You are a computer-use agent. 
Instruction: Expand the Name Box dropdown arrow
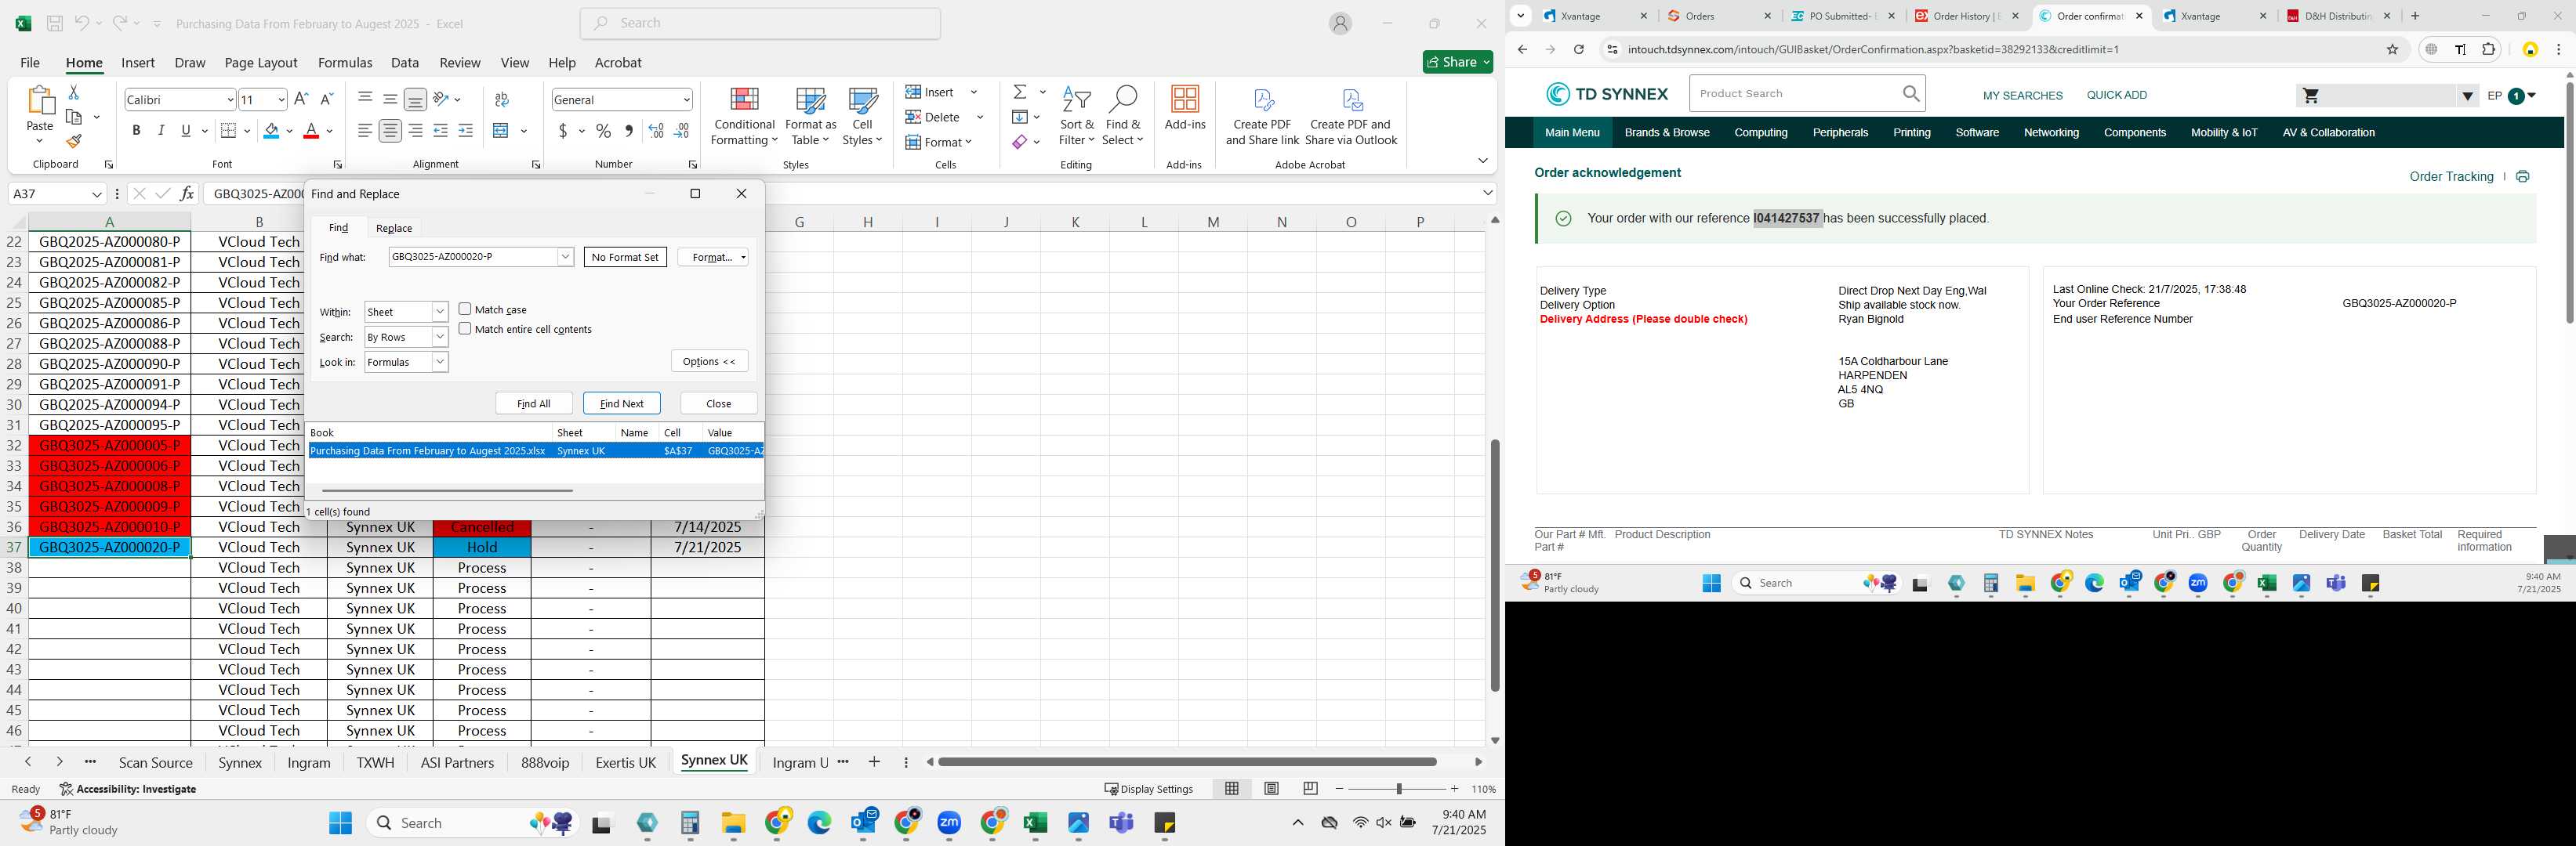[x=97, y=193]
